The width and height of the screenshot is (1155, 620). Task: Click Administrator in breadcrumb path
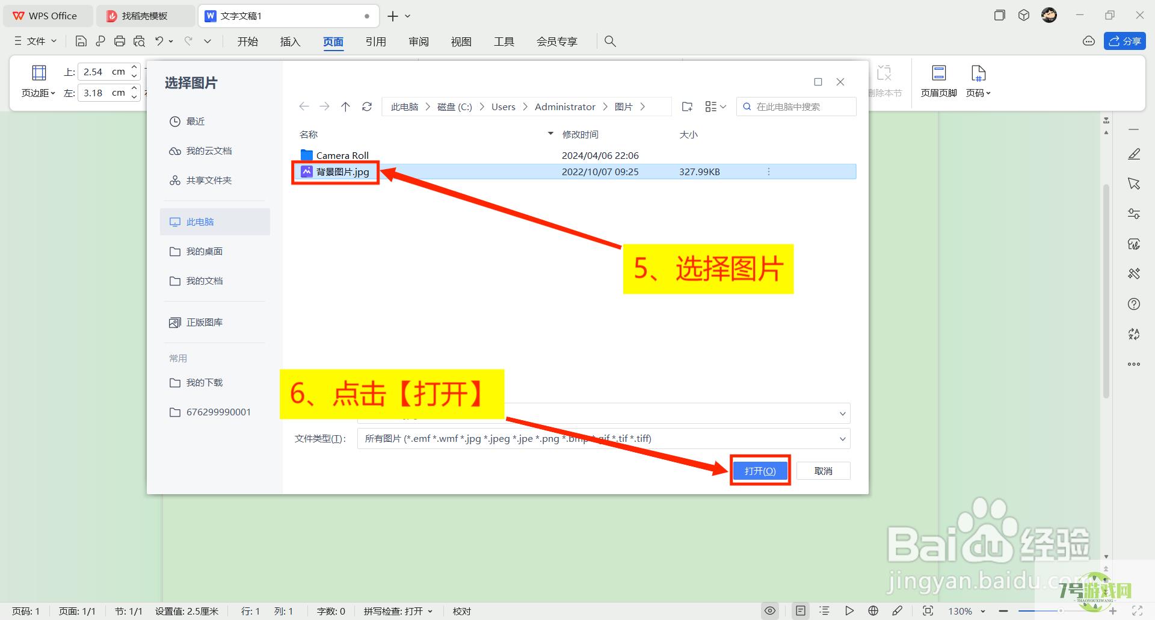(x=565, y=107)
